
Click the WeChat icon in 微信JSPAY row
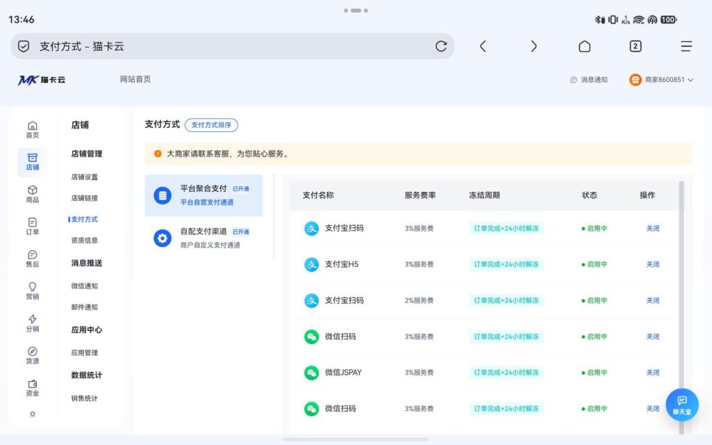click(x=311, y=373)
